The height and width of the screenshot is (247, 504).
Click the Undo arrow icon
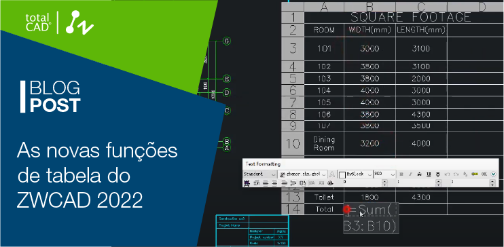447,174
